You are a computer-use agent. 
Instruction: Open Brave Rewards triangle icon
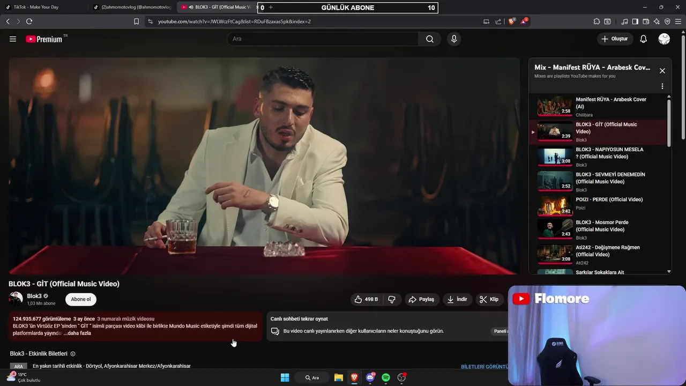525,21
